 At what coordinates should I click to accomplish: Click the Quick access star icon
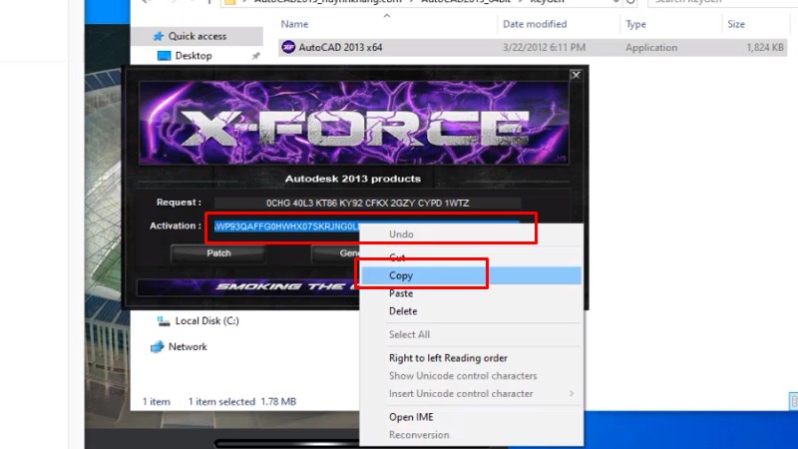[158, 36]
